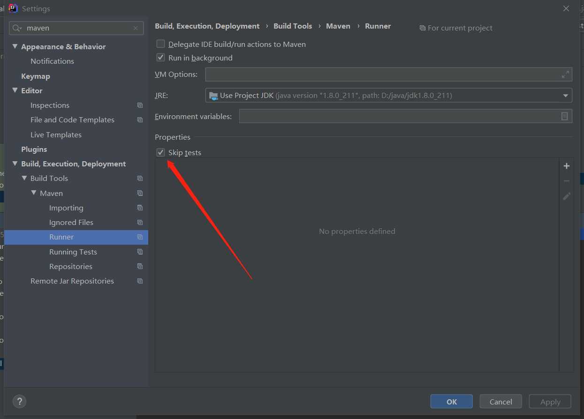Toggle the Skip tests checkbox

click(x=161, y=152)
